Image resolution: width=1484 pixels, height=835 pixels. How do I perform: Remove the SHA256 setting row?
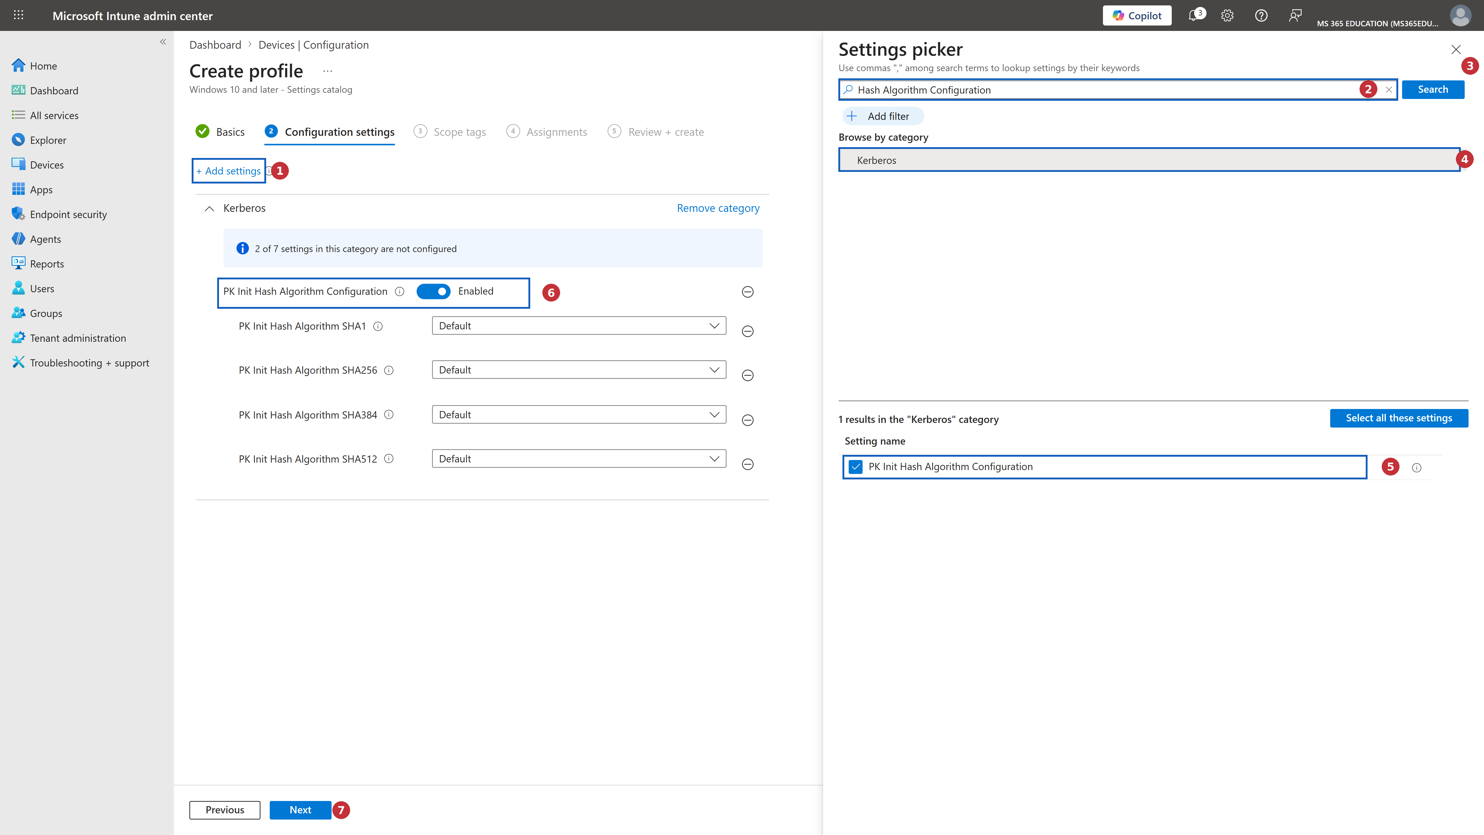(x=747, y=376)
